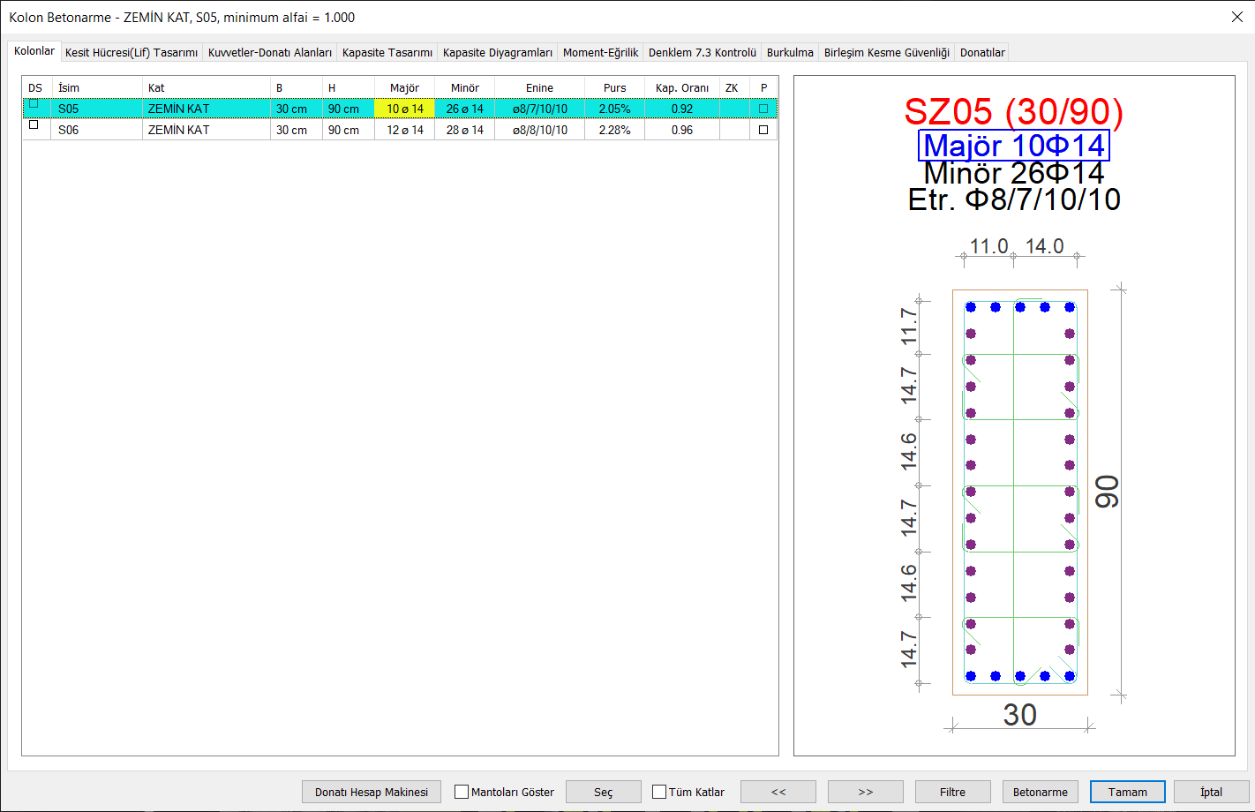Image resolution: width=1255 pixels, height=812 pixels.
Task: Open Kesit Hücresi(Lif) Tasarımı tab
Action: point(132,52)
